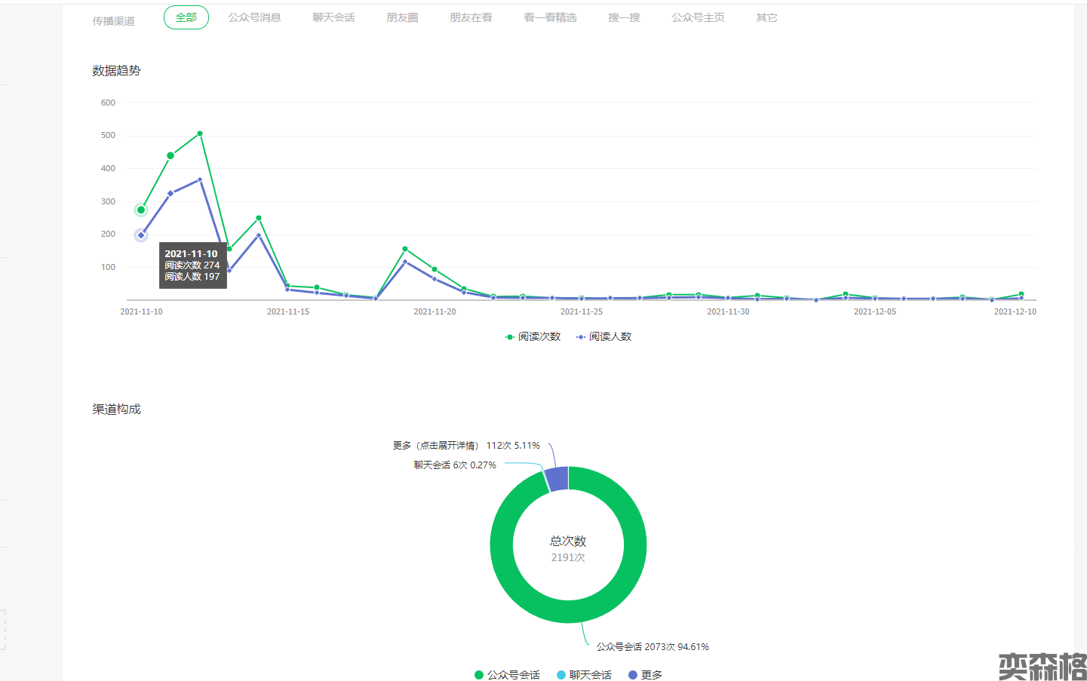The height and width of the screenshot is (681, 1087).
Task: Select the 全部 channel filter tab
Action: [186, 17]
